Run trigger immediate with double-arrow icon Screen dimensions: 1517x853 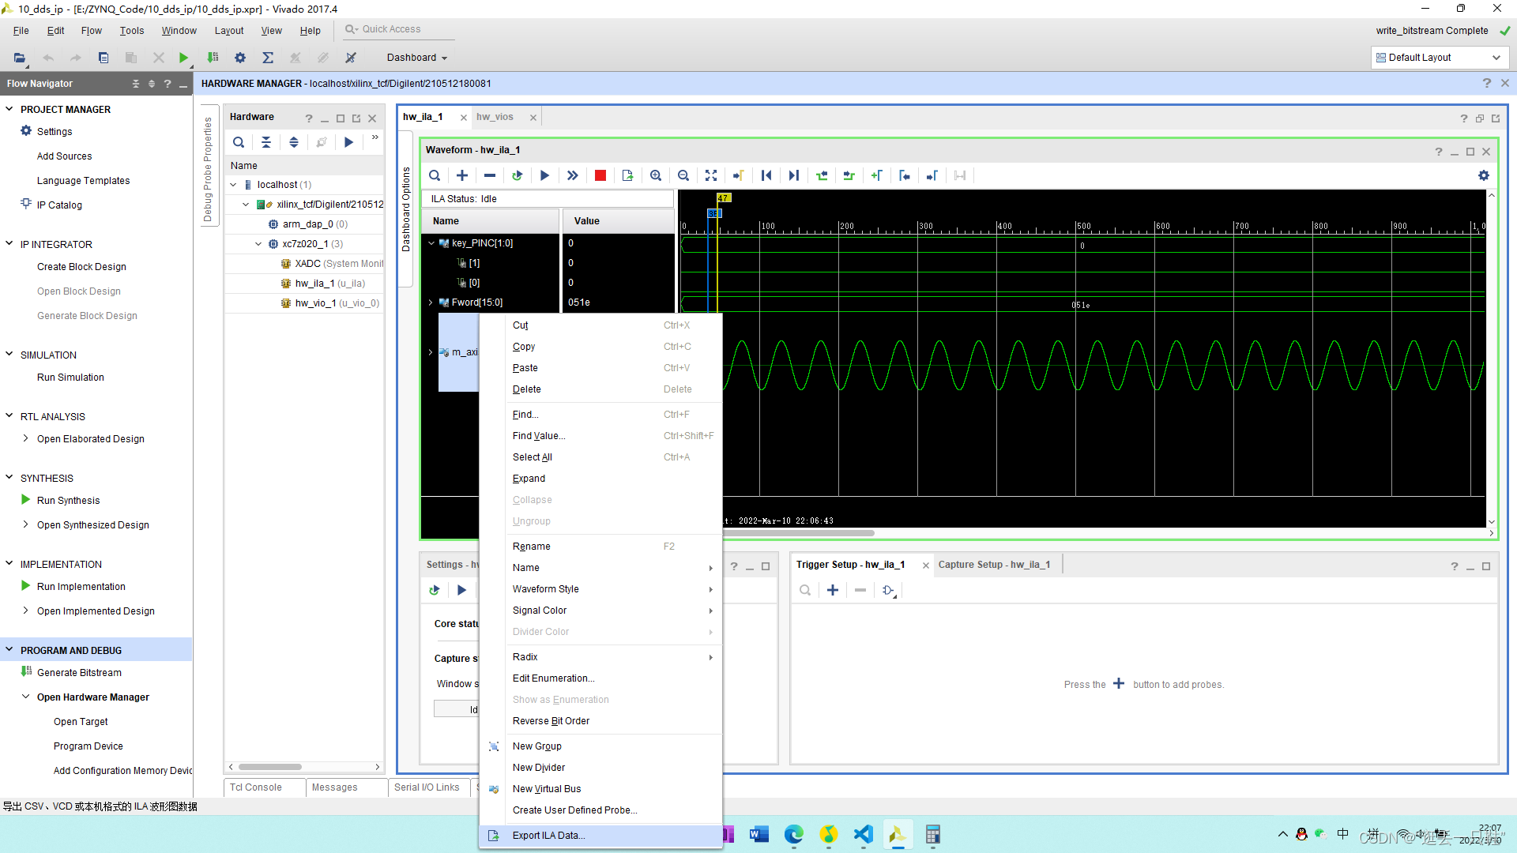[572, 175]
